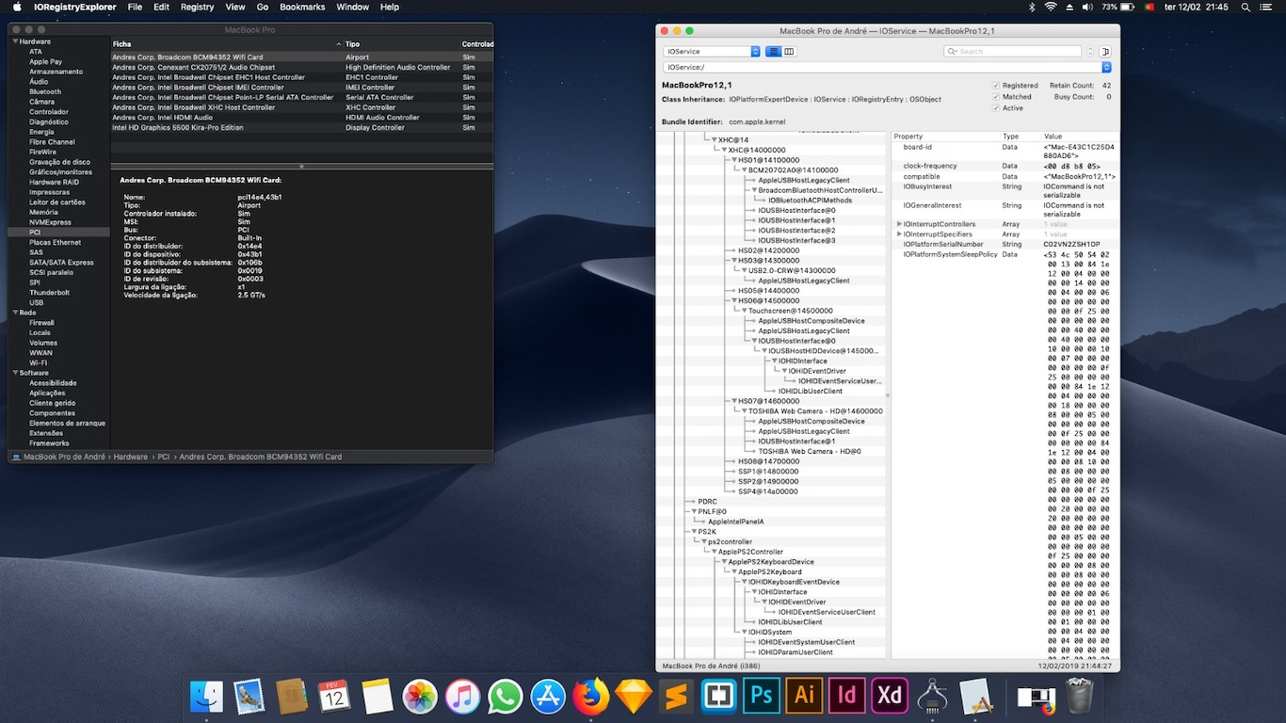Launch Firefox from the Dock
Screen dimensions: 1286x723
[590, 697]
